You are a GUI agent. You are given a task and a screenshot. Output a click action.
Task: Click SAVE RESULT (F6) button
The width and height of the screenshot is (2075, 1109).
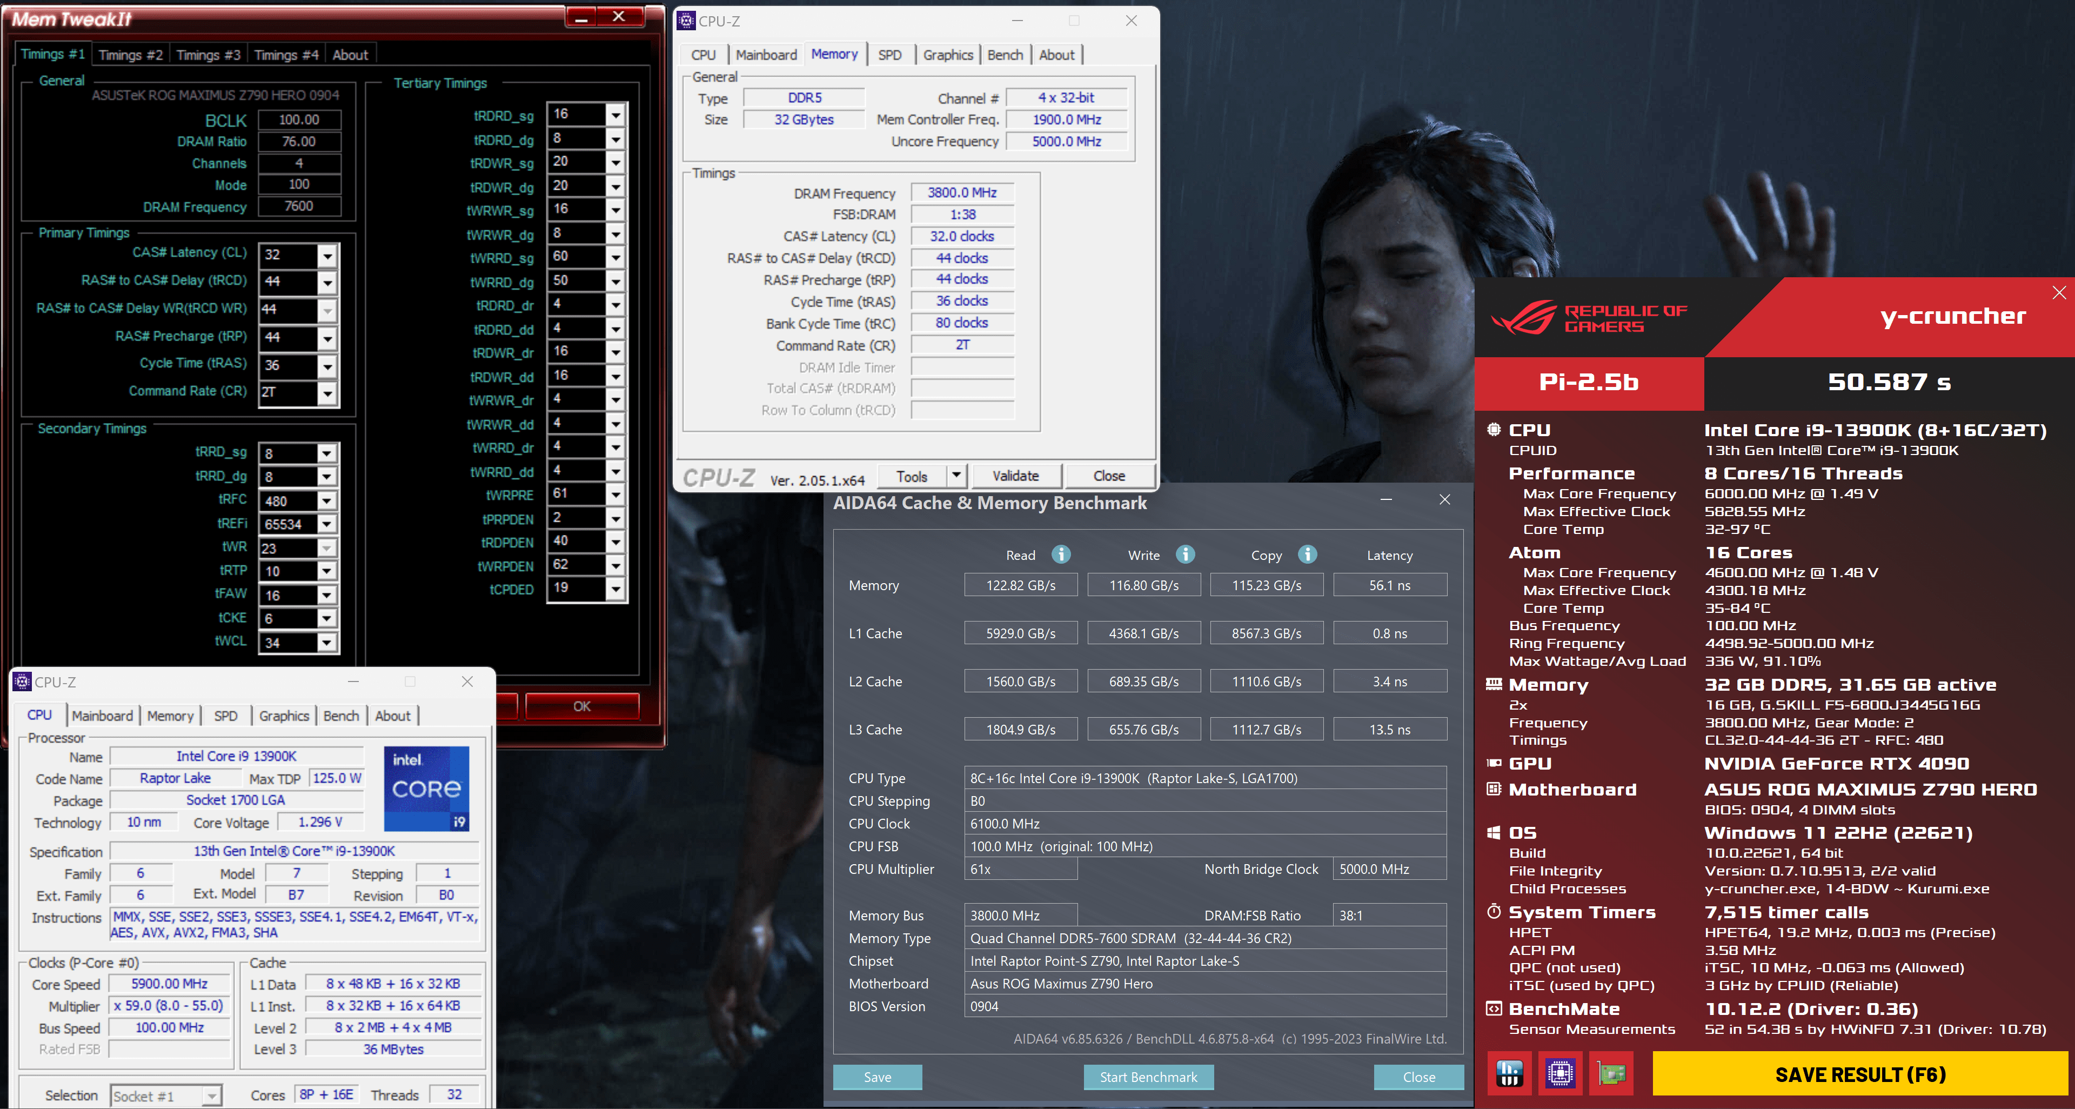1860,1074
